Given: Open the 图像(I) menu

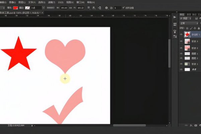Looking at the screenshot, I should [x=12, y=2].
